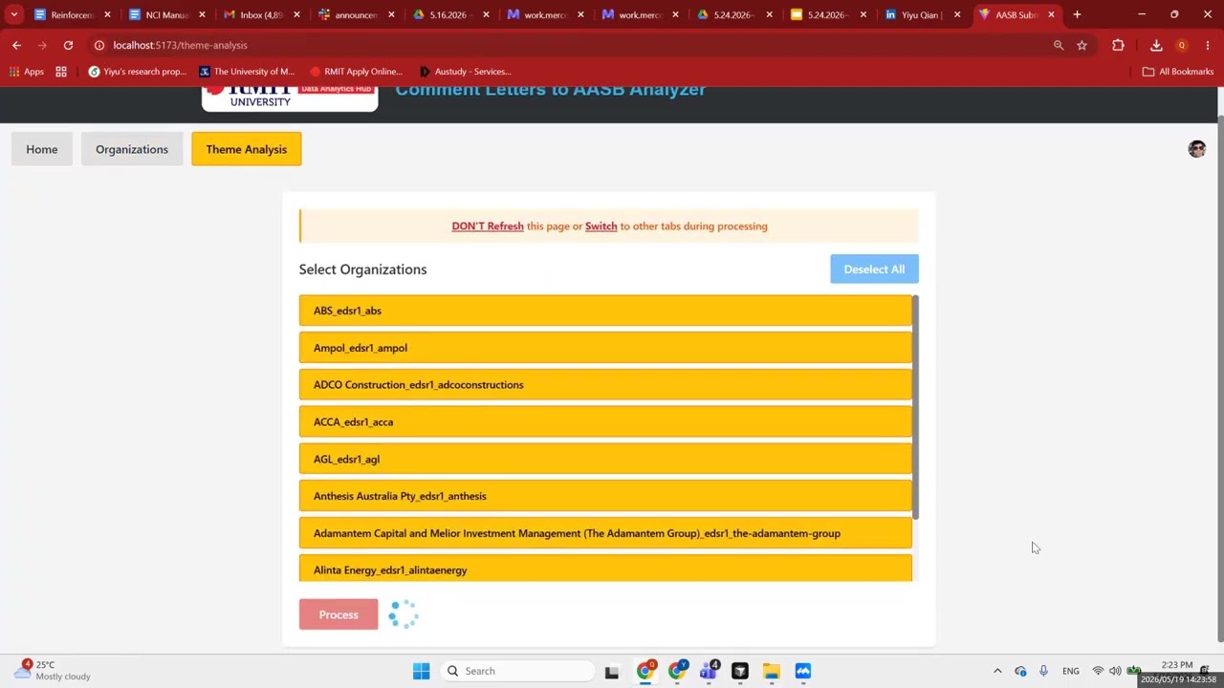Open the tab search dropdown arrow
1224x688 pixels.
point(13,14)
